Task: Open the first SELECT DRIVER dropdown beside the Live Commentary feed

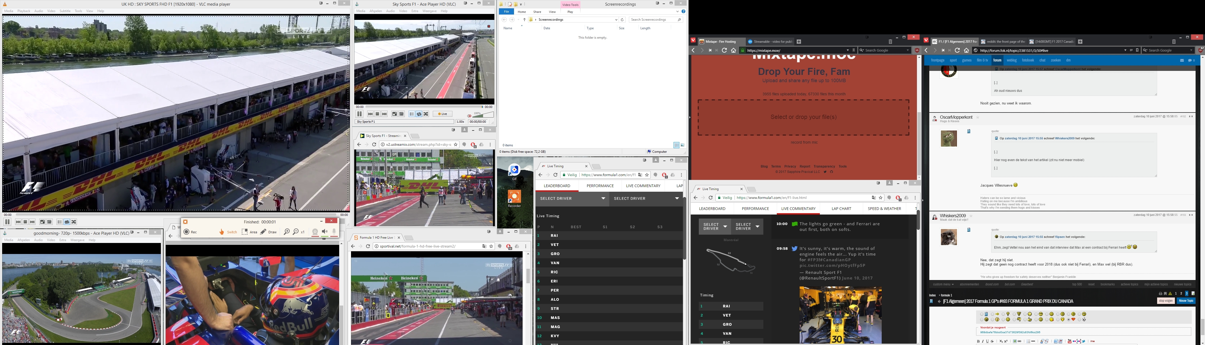Action: 714,226
